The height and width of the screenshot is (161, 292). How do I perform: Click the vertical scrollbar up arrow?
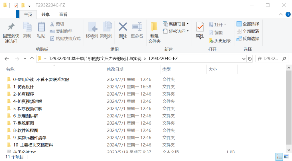click(289, 68)
